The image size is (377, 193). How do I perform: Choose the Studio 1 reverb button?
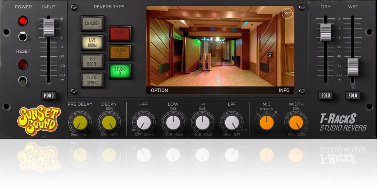point(120,34)
